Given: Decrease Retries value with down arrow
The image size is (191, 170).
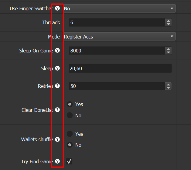Looking at the screenshot, I should [168, 88].
